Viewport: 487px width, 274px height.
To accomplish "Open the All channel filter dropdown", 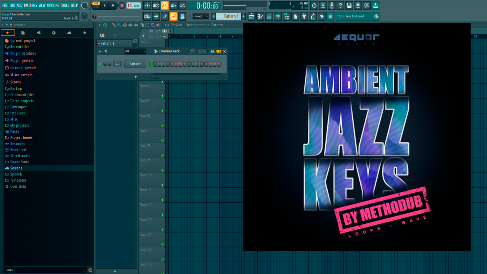I will pyautogui.click(x=135, y=51).
